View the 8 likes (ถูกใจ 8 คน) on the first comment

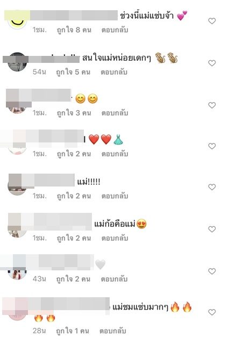[x=74, y=30]
